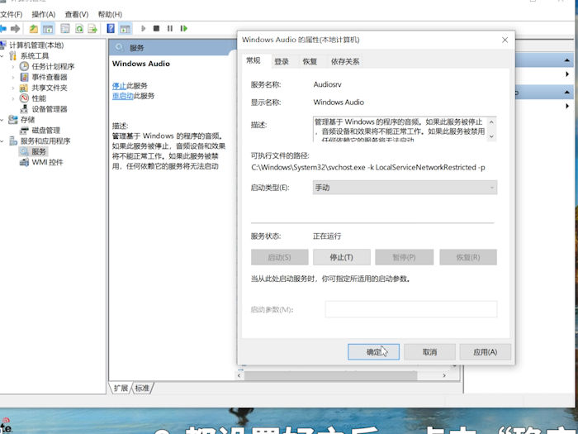
Task: Select 计算机管理(本地) root node
Action: [36, 45]
